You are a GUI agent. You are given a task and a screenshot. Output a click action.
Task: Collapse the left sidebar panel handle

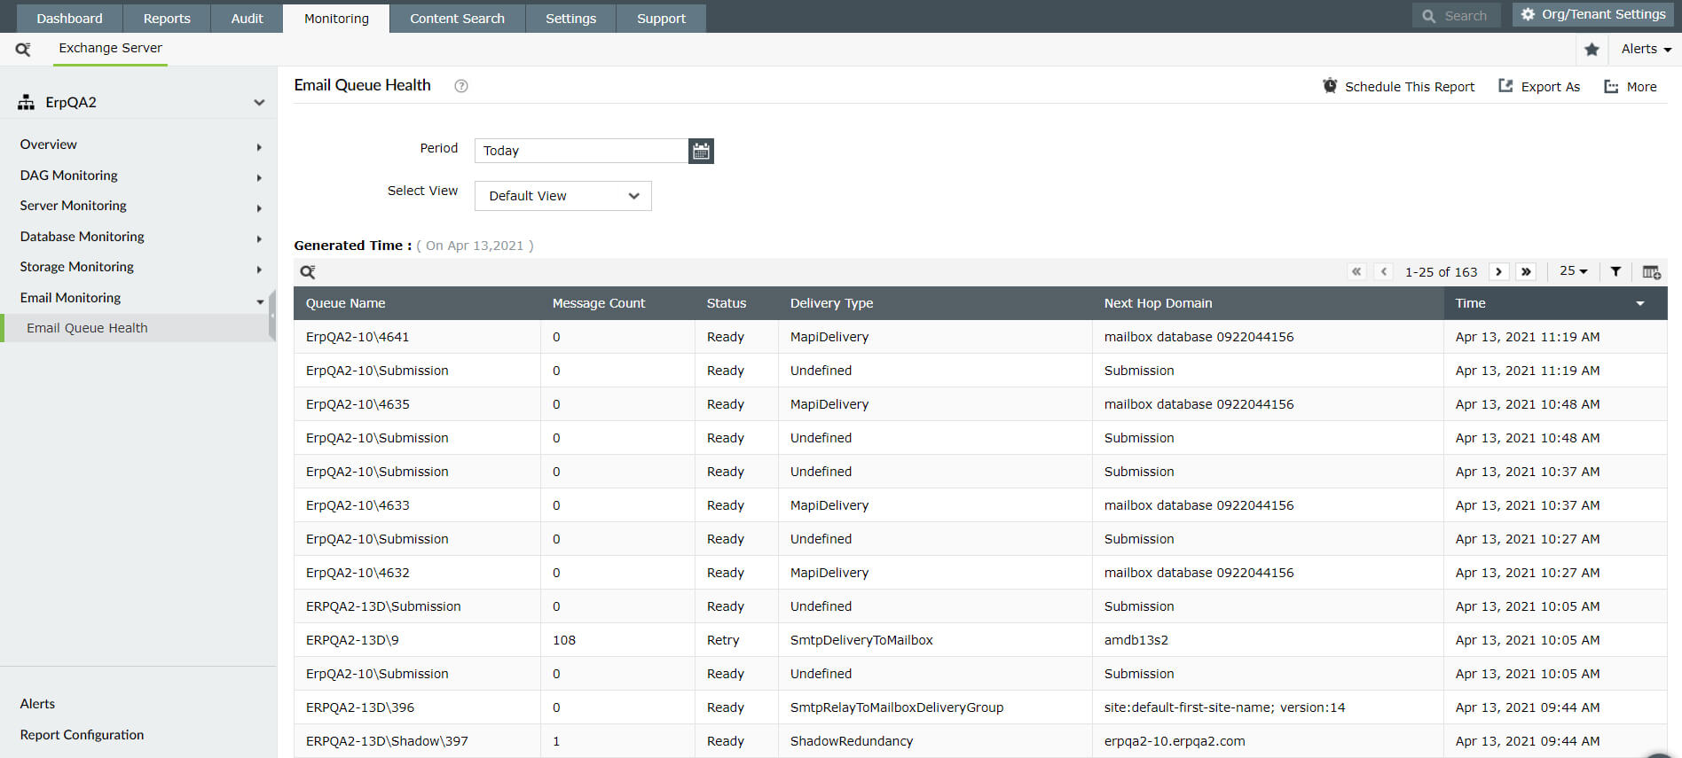coord(272,315)
